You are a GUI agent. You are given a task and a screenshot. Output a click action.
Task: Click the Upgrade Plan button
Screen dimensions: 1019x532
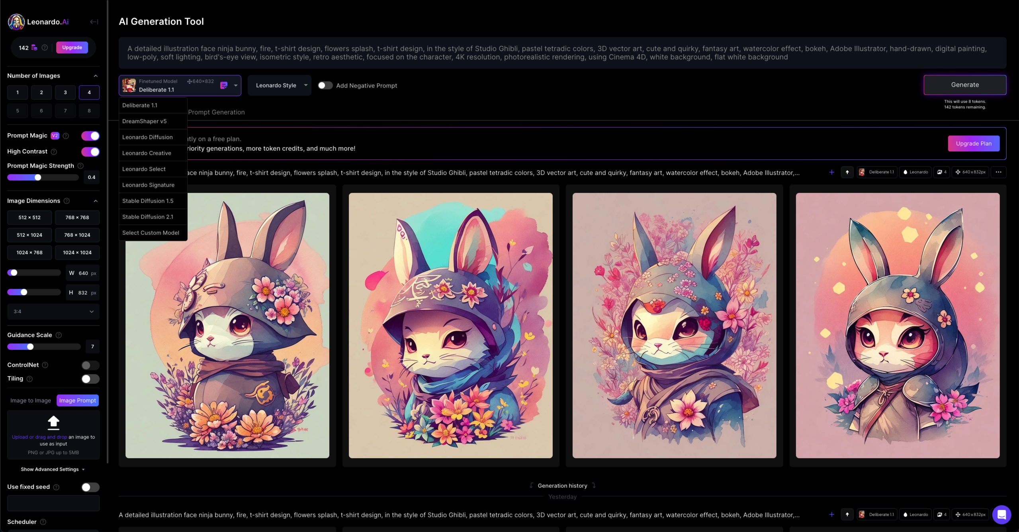974,143
